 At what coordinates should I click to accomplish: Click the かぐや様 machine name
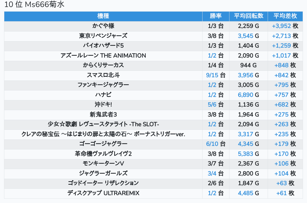103,26
